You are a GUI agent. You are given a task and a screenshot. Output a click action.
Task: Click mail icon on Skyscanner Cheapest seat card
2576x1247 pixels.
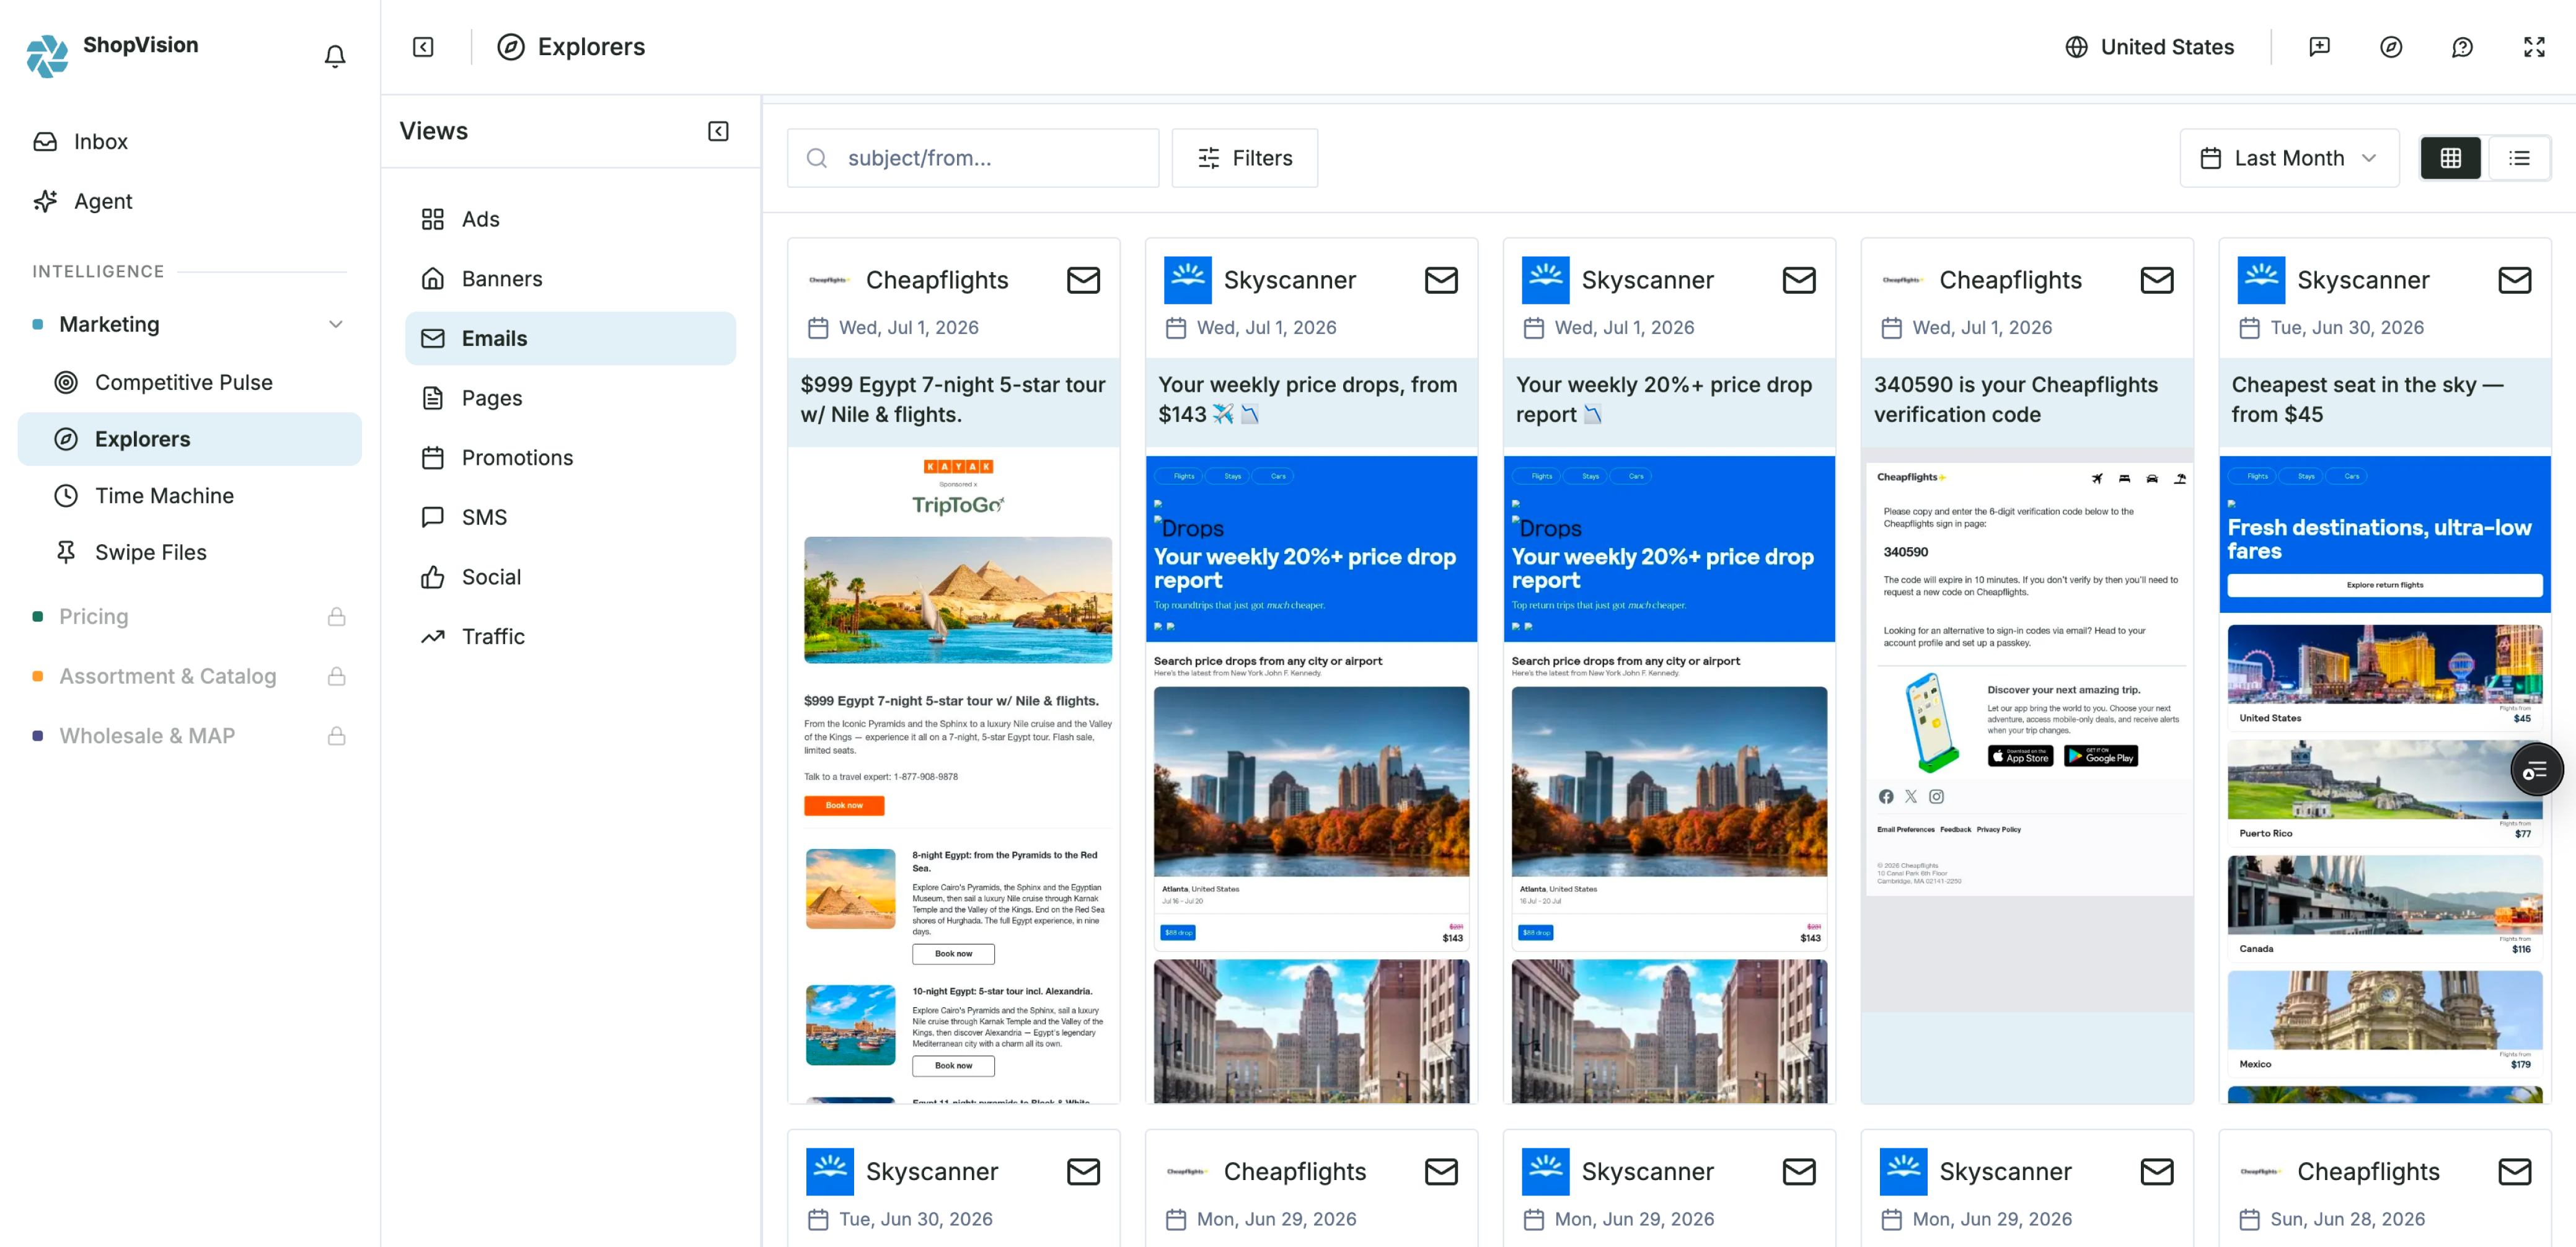(x=2515, y=280)
